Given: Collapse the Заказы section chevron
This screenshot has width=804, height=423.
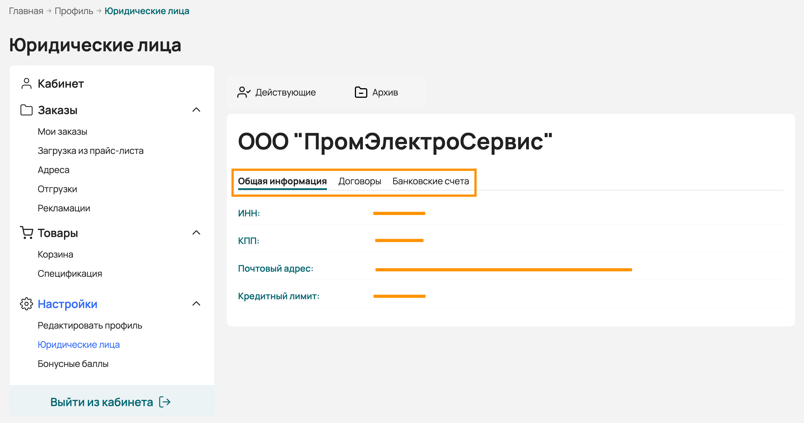Looking at the screenshot, I should [x=196, y=110].
